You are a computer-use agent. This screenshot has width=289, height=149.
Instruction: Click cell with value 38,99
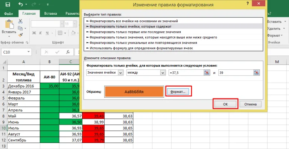coord(93,122)
